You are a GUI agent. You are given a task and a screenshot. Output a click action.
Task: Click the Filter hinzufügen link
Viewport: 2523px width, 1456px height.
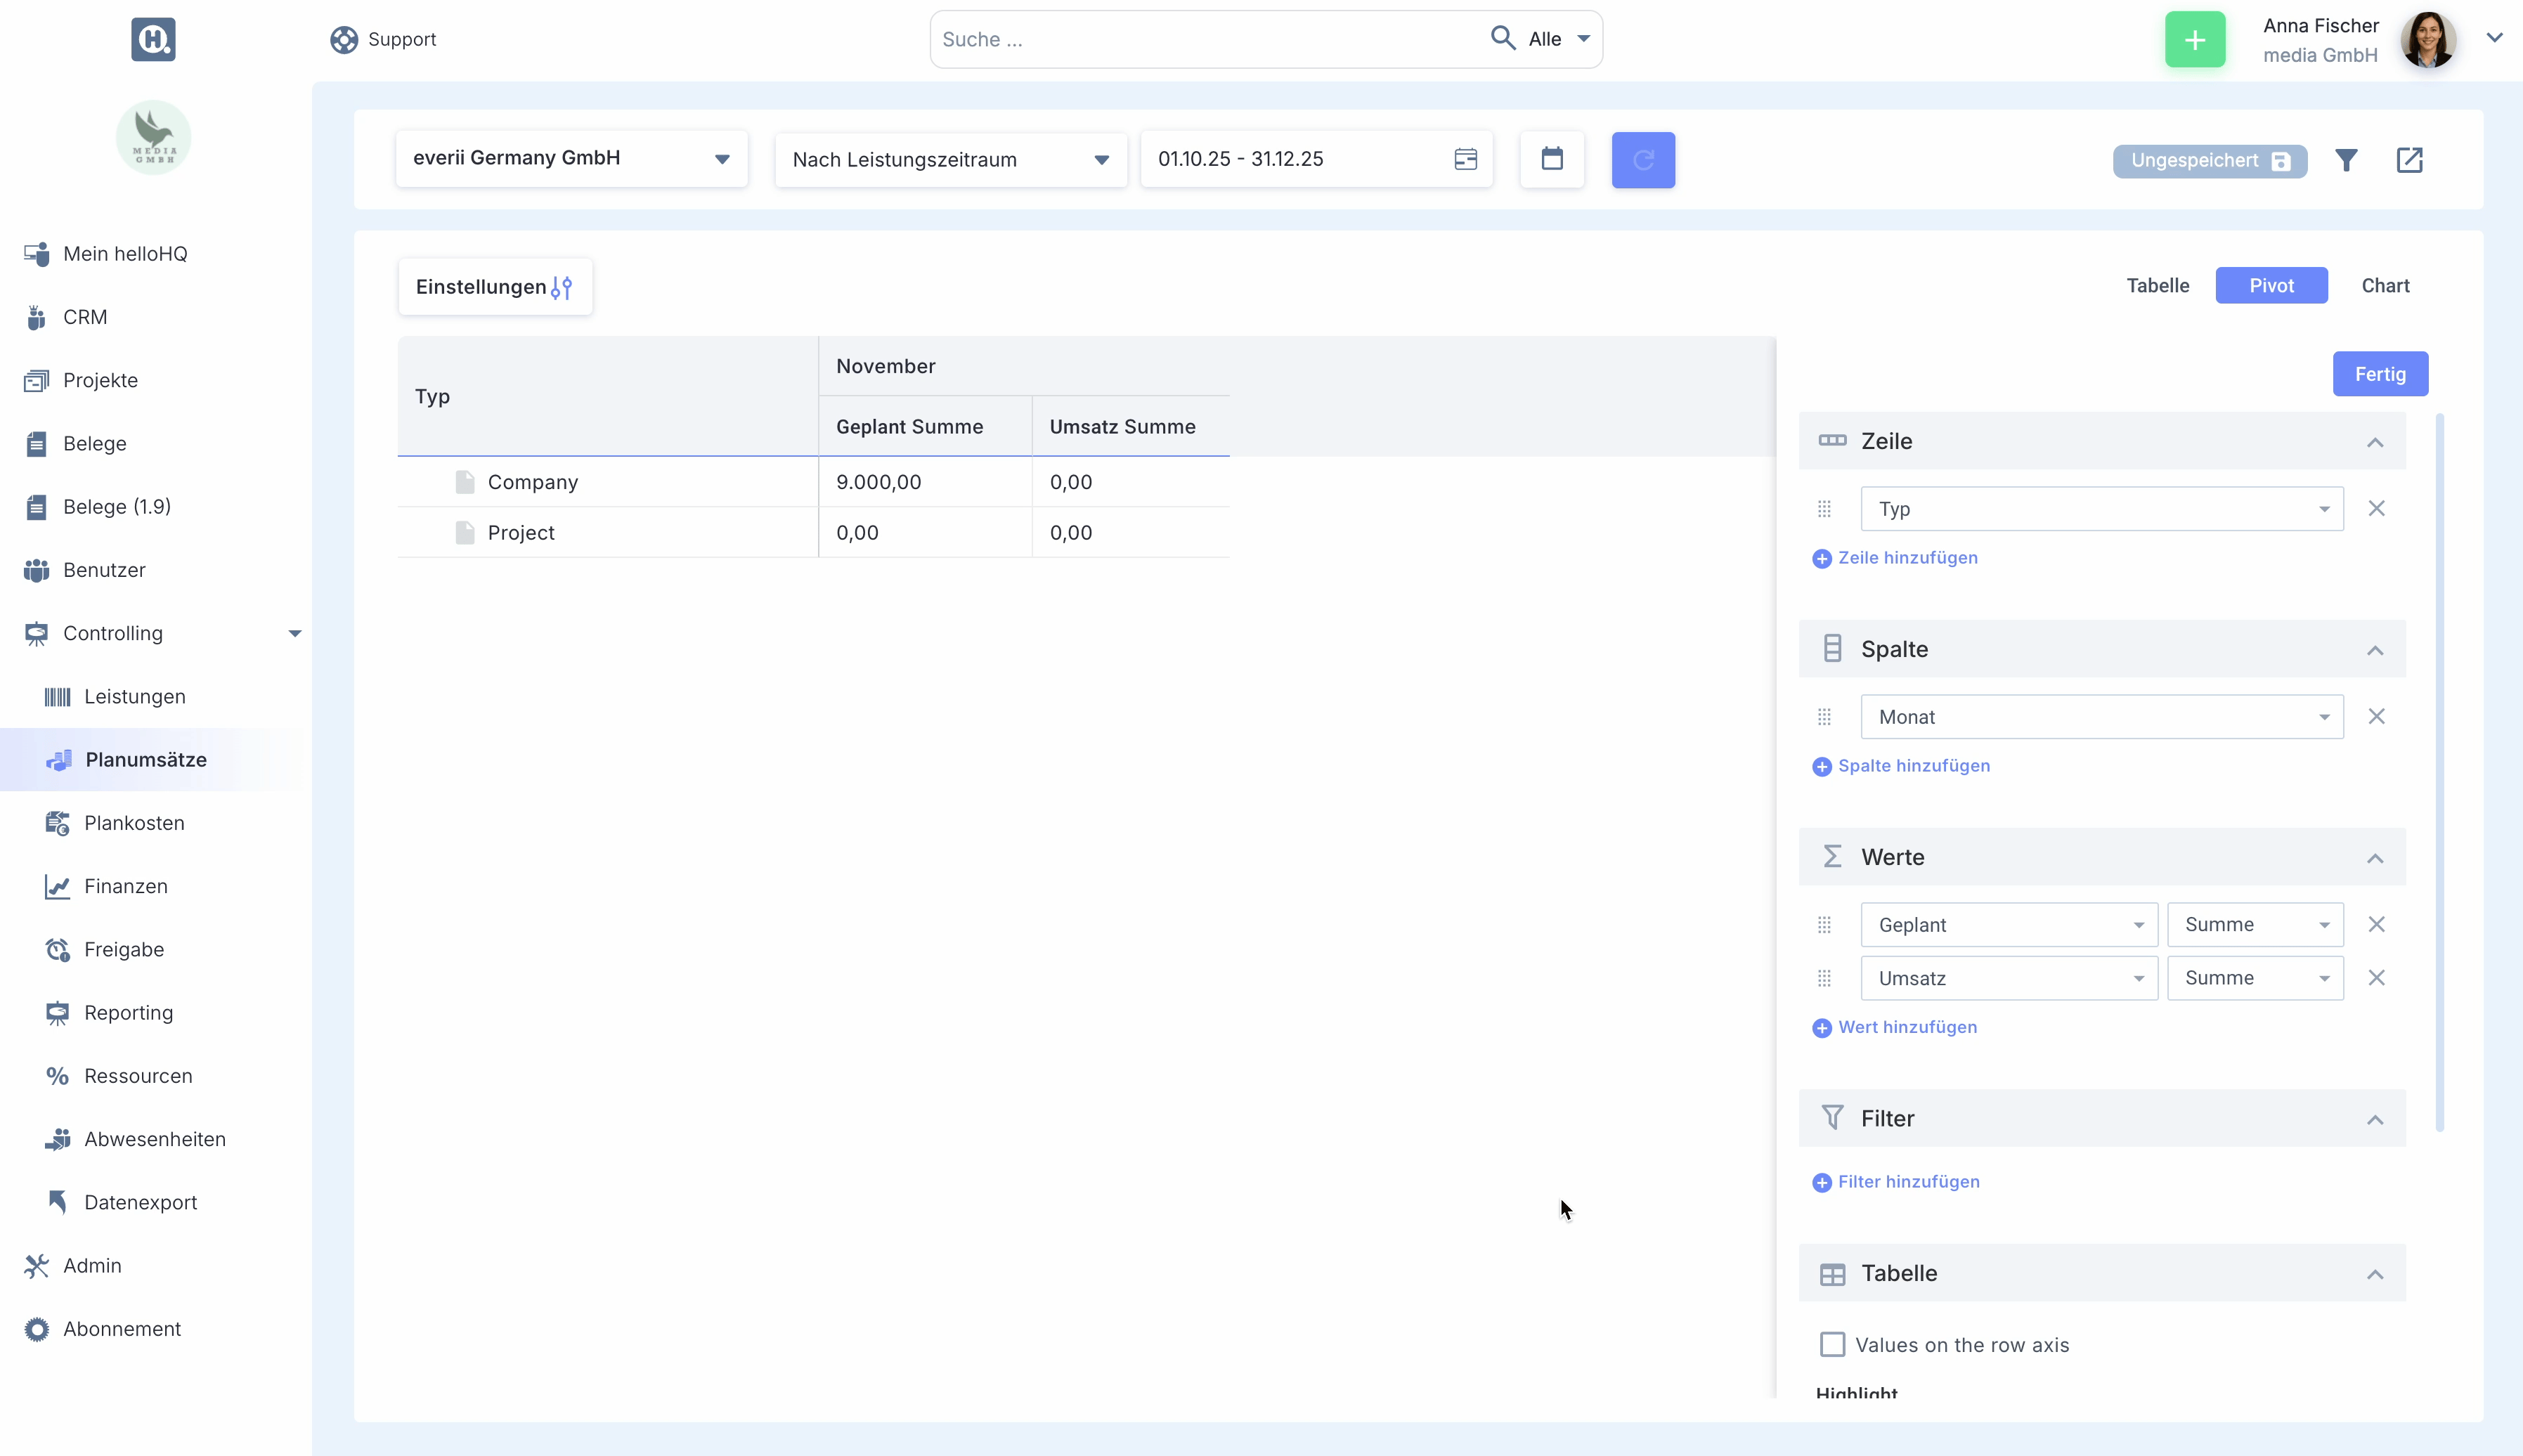tap(1907, 1182)
